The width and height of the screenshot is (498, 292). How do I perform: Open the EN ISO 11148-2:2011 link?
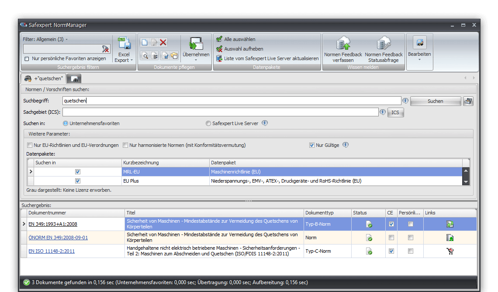point(52,251)
